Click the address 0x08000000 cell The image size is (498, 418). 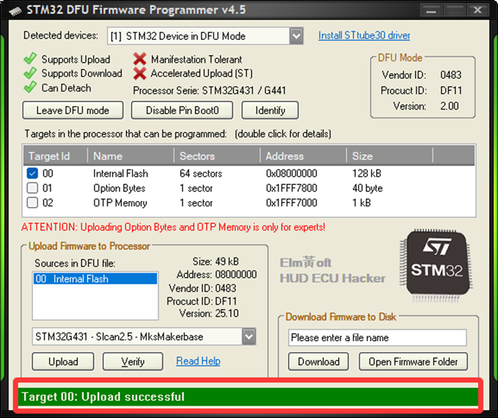click(292, 174)
